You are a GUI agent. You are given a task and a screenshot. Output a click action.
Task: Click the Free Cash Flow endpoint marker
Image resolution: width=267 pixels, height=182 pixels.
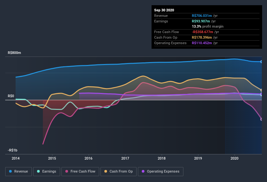pos(261,119)
